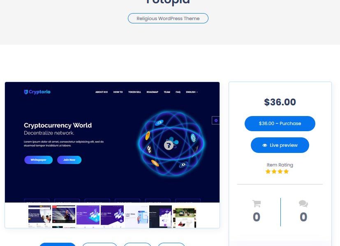
Task: Click the Religious WordPress Theme tag
Action: tap(168, 18)
